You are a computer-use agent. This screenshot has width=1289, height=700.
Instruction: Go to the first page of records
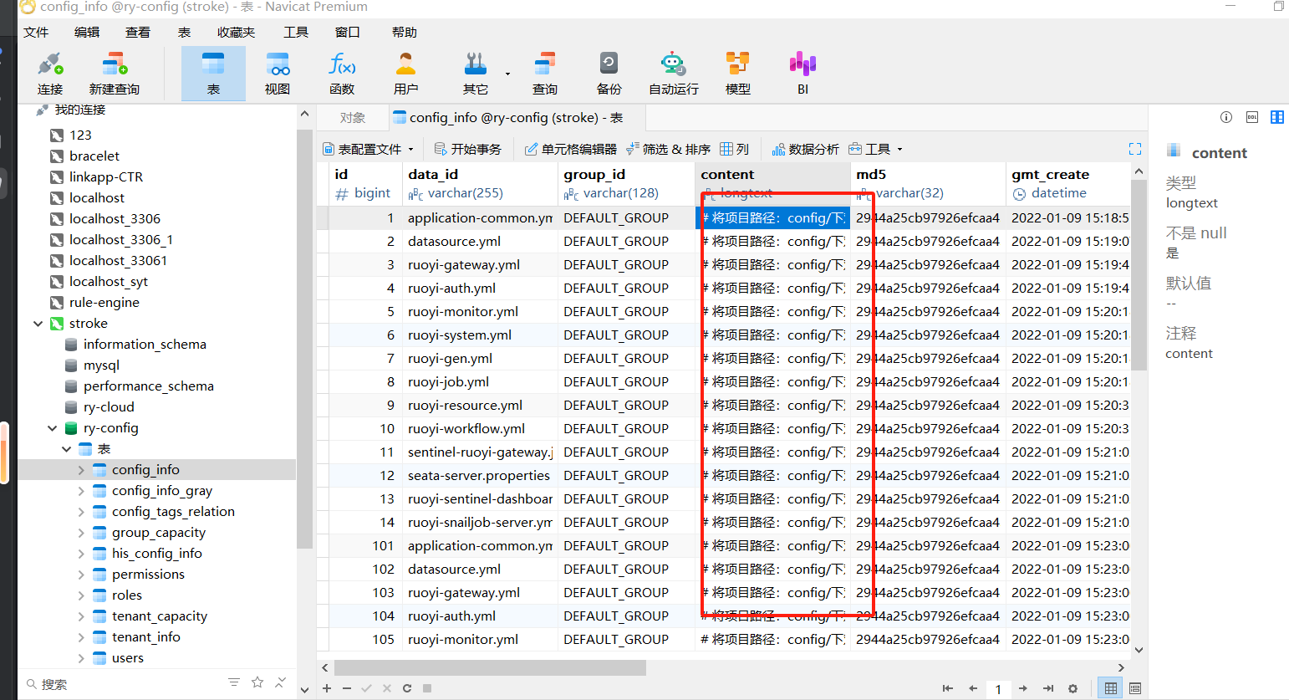tap(947, 688)
